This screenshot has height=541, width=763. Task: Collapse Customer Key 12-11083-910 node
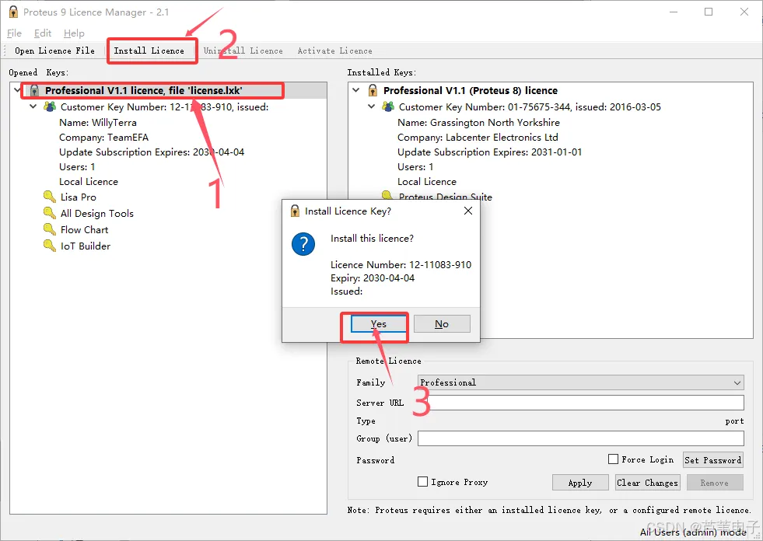pyautogui.click(x=33, y=106)
